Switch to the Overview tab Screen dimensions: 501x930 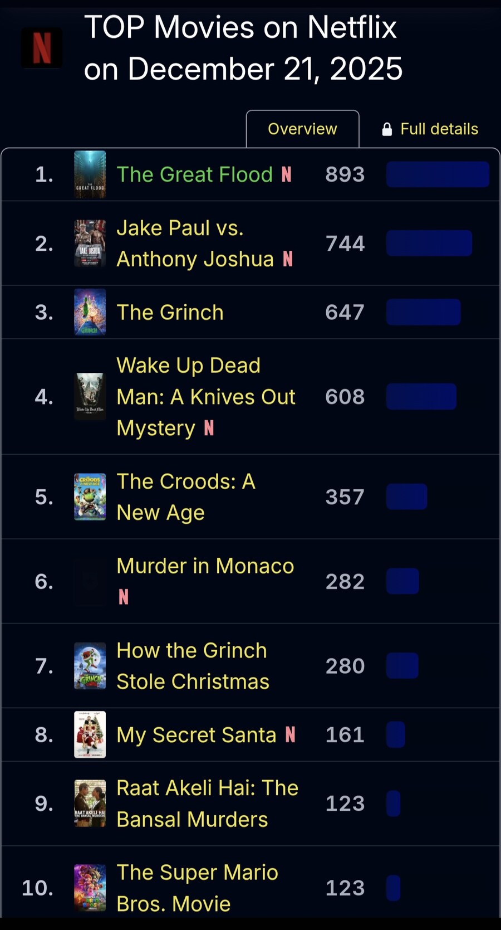[302, 129]
